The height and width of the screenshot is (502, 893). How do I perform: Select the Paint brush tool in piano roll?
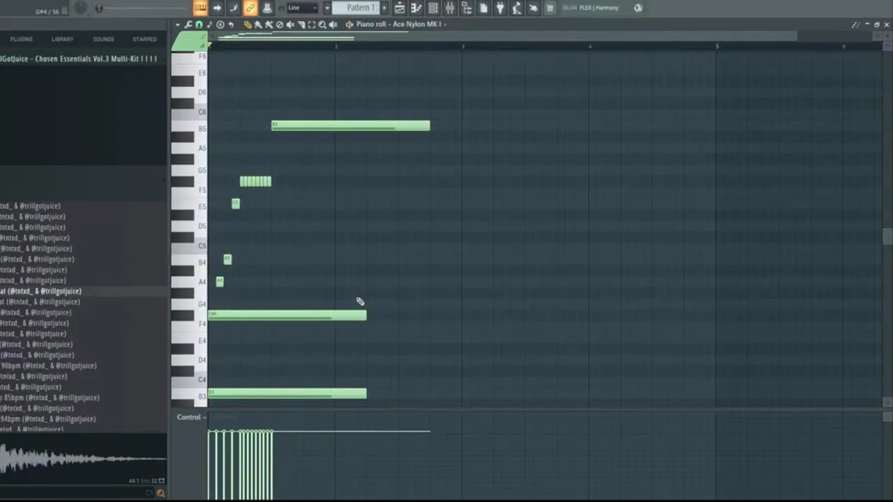tap(258, 24)
